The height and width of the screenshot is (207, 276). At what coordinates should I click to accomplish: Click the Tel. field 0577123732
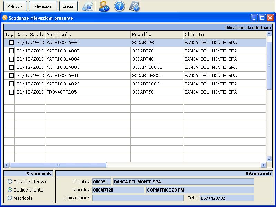click(227, 198)
